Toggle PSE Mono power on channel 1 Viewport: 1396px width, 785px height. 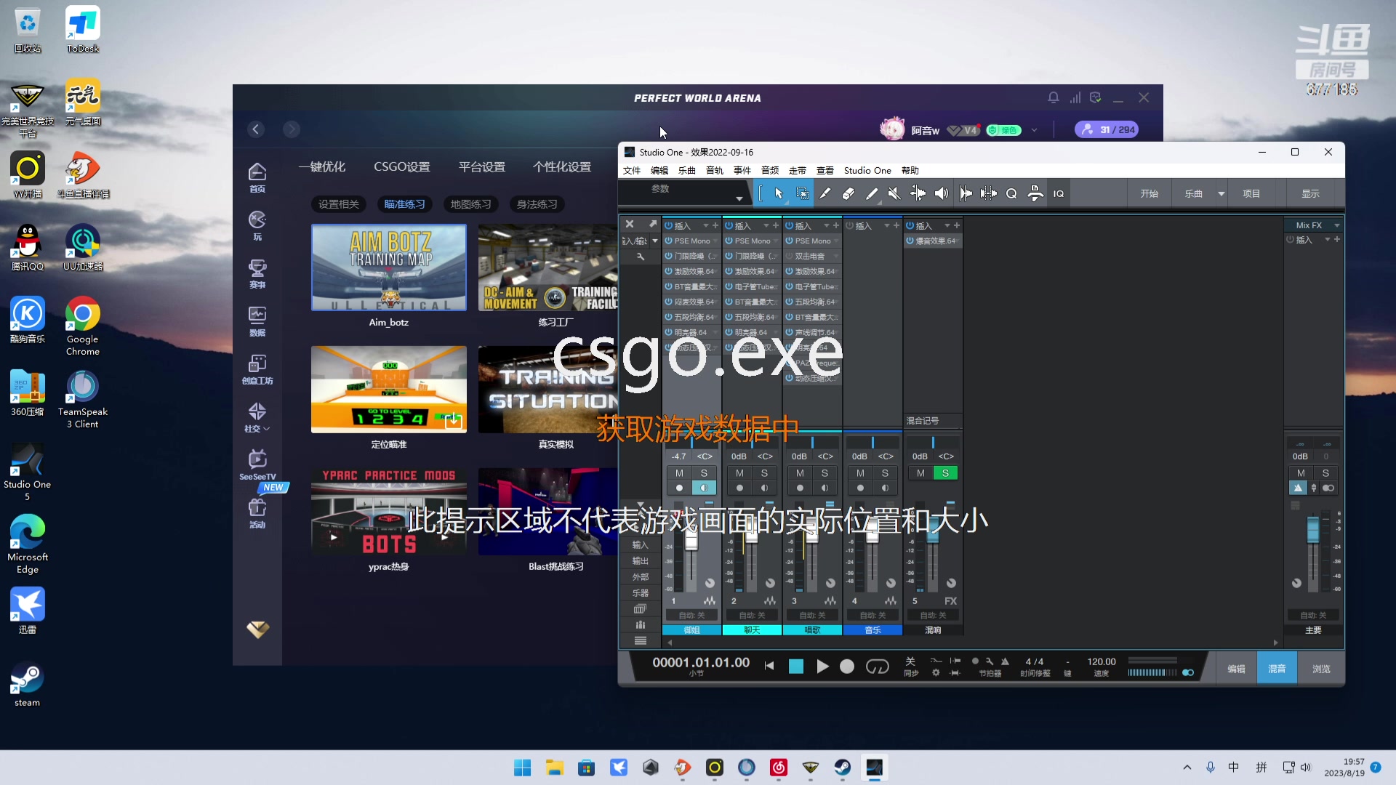tap(668, 241)
